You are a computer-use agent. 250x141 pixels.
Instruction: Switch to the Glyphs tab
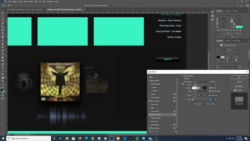(x=235, y=11)
